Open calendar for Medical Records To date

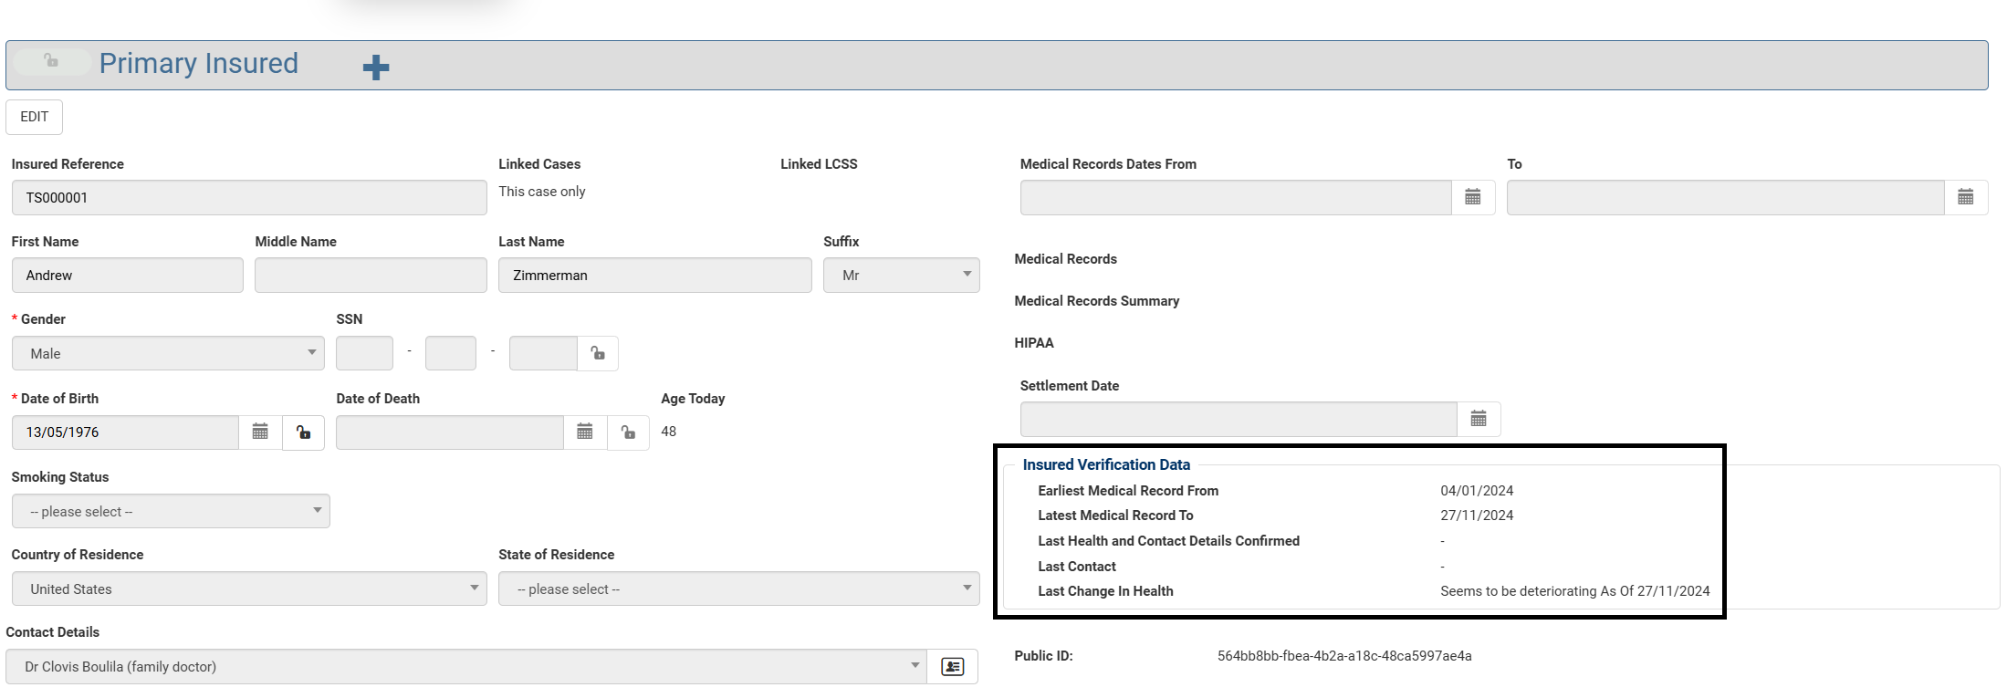pyautogui.click(x=1965, y=197)
